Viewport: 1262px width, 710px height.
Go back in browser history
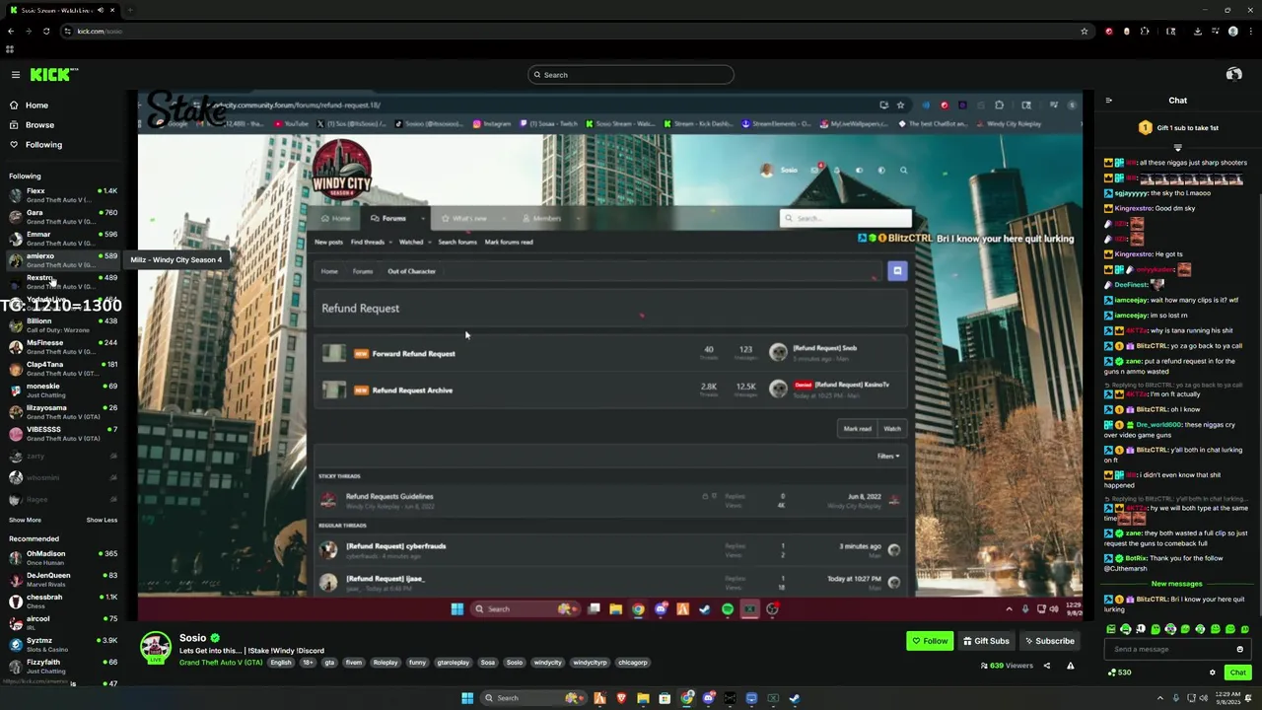(x=11, y=32)
